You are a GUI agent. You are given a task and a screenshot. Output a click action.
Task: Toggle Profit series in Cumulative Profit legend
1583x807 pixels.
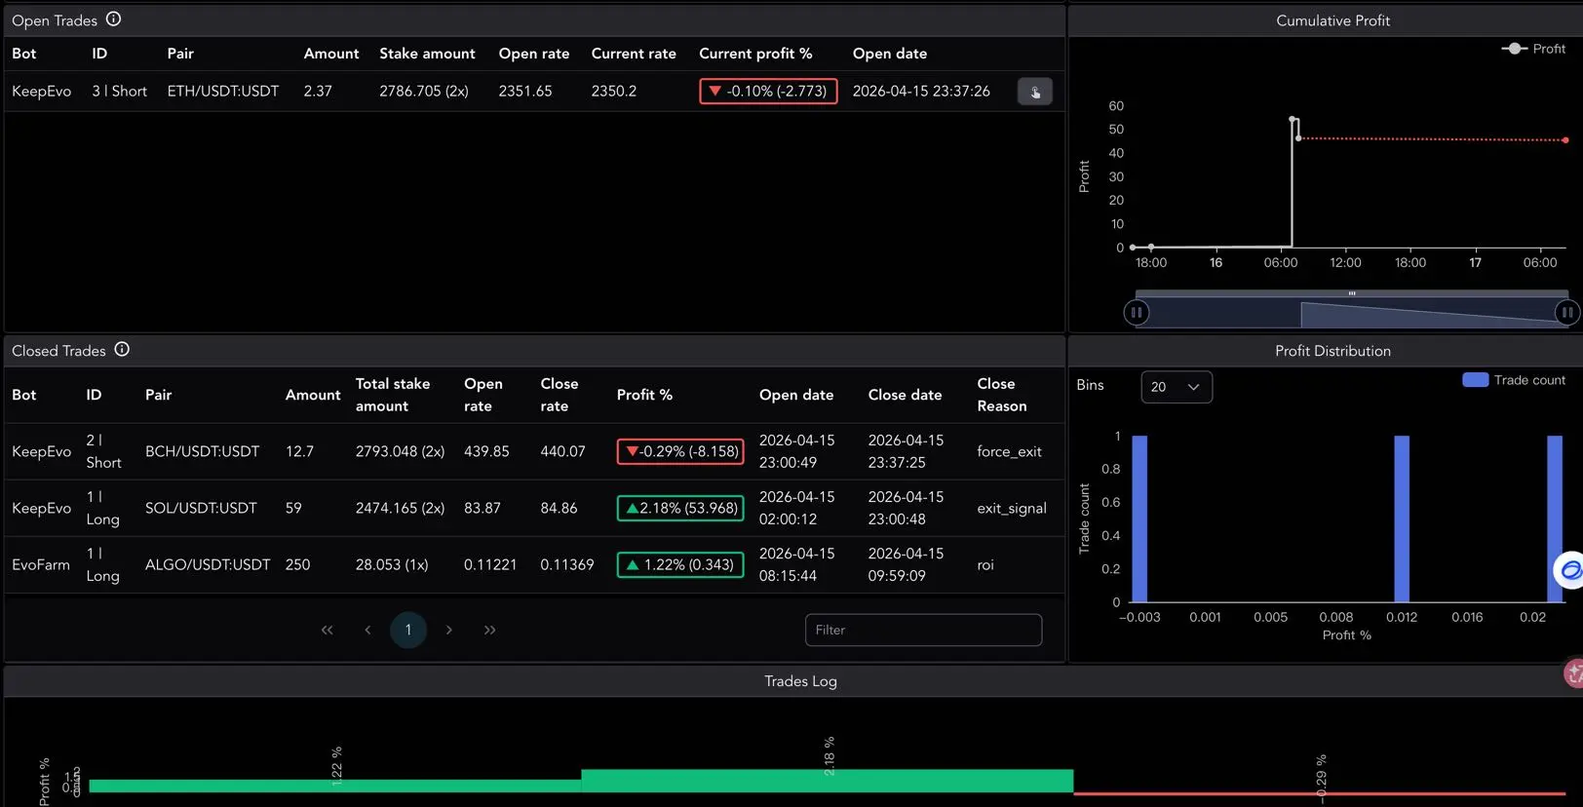[x=1533, y=49]
